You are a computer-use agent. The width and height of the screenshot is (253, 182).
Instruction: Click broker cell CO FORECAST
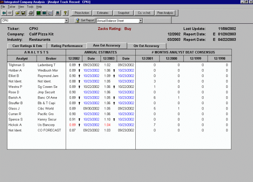[49, 130]
